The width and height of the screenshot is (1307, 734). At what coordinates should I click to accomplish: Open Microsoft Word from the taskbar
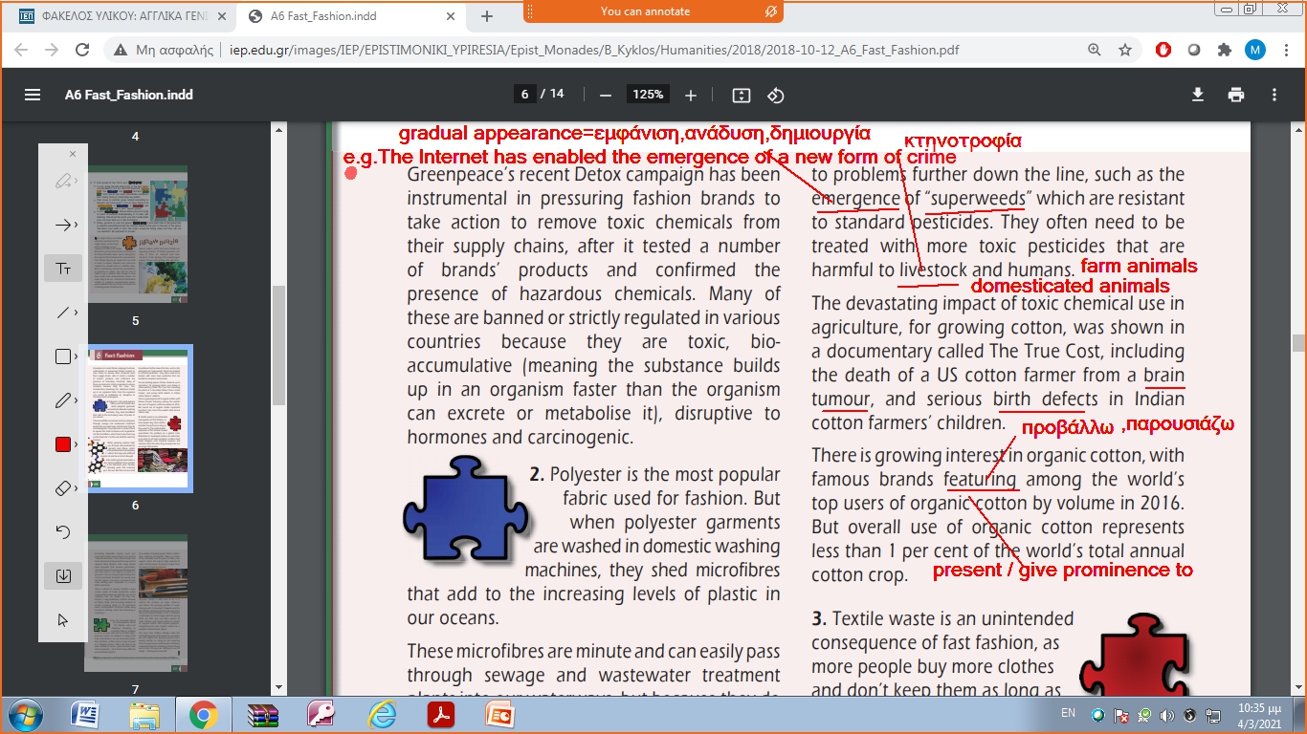pos(84,714)
